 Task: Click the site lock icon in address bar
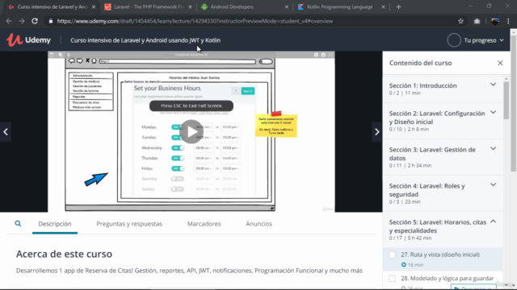click(x=50, y=21)
